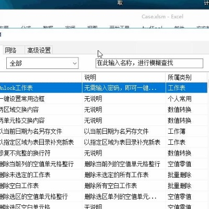Select the 修复不完整的换行符 row
The width and height of the screenshot is (209, 209).
tap(103, 153)
